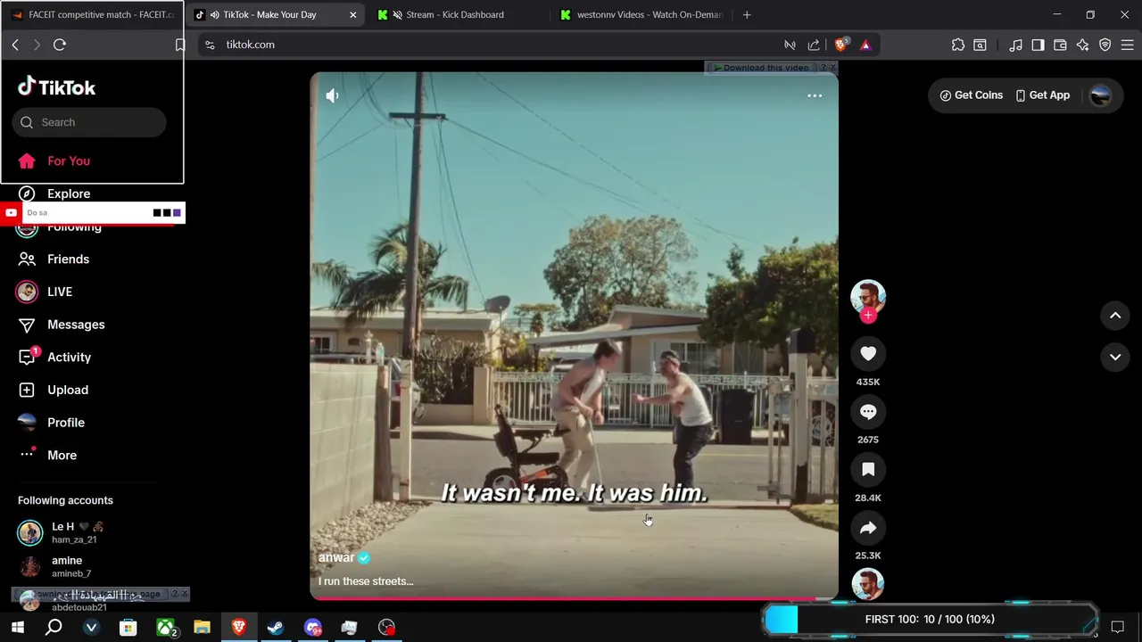Open the media control music note icon
The image size is (1142, 642).
tap(1015, 45)
